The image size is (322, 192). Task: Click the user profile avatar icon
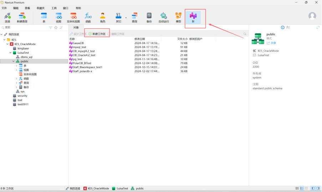[312, 16]
